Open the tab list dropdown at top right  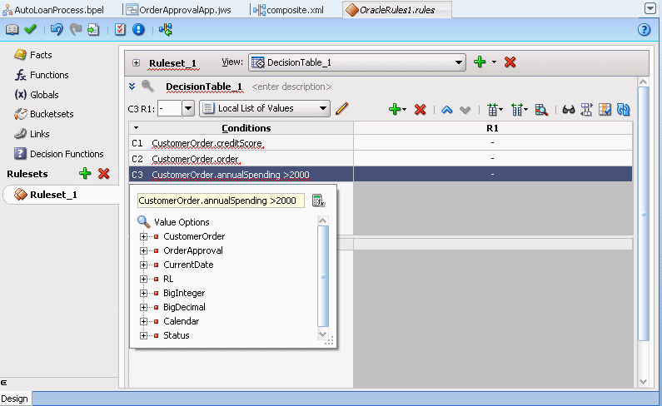[x=650, y=8]
